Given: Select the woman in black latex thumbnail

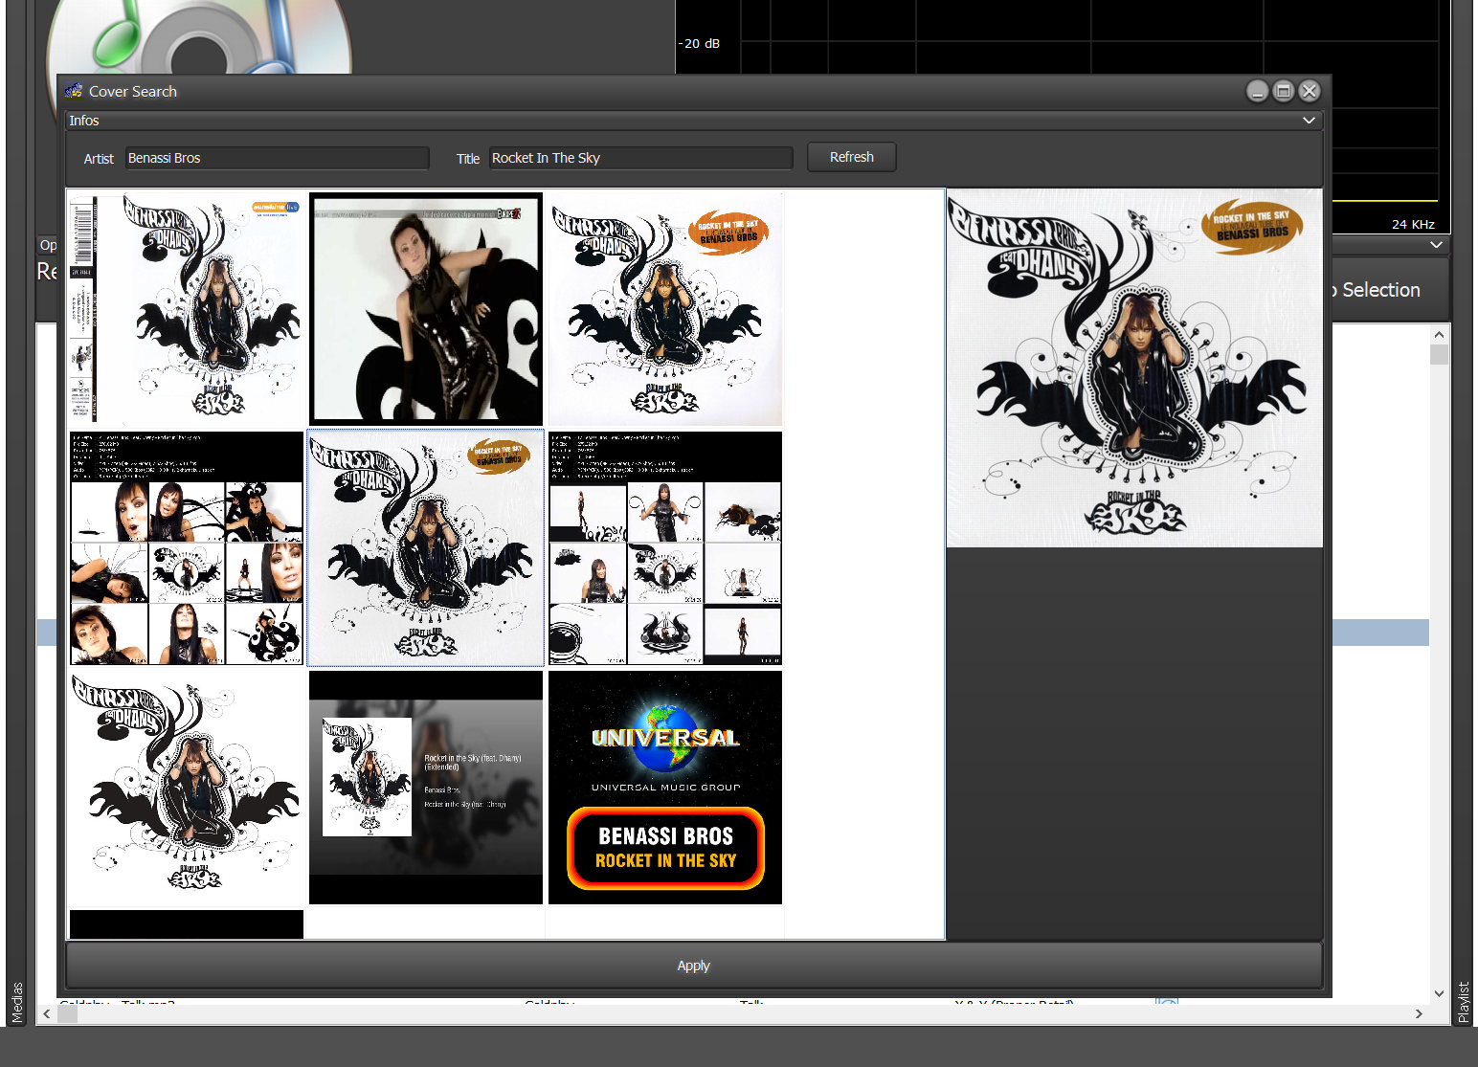Looking at the screenshot, I should (426, 309).
